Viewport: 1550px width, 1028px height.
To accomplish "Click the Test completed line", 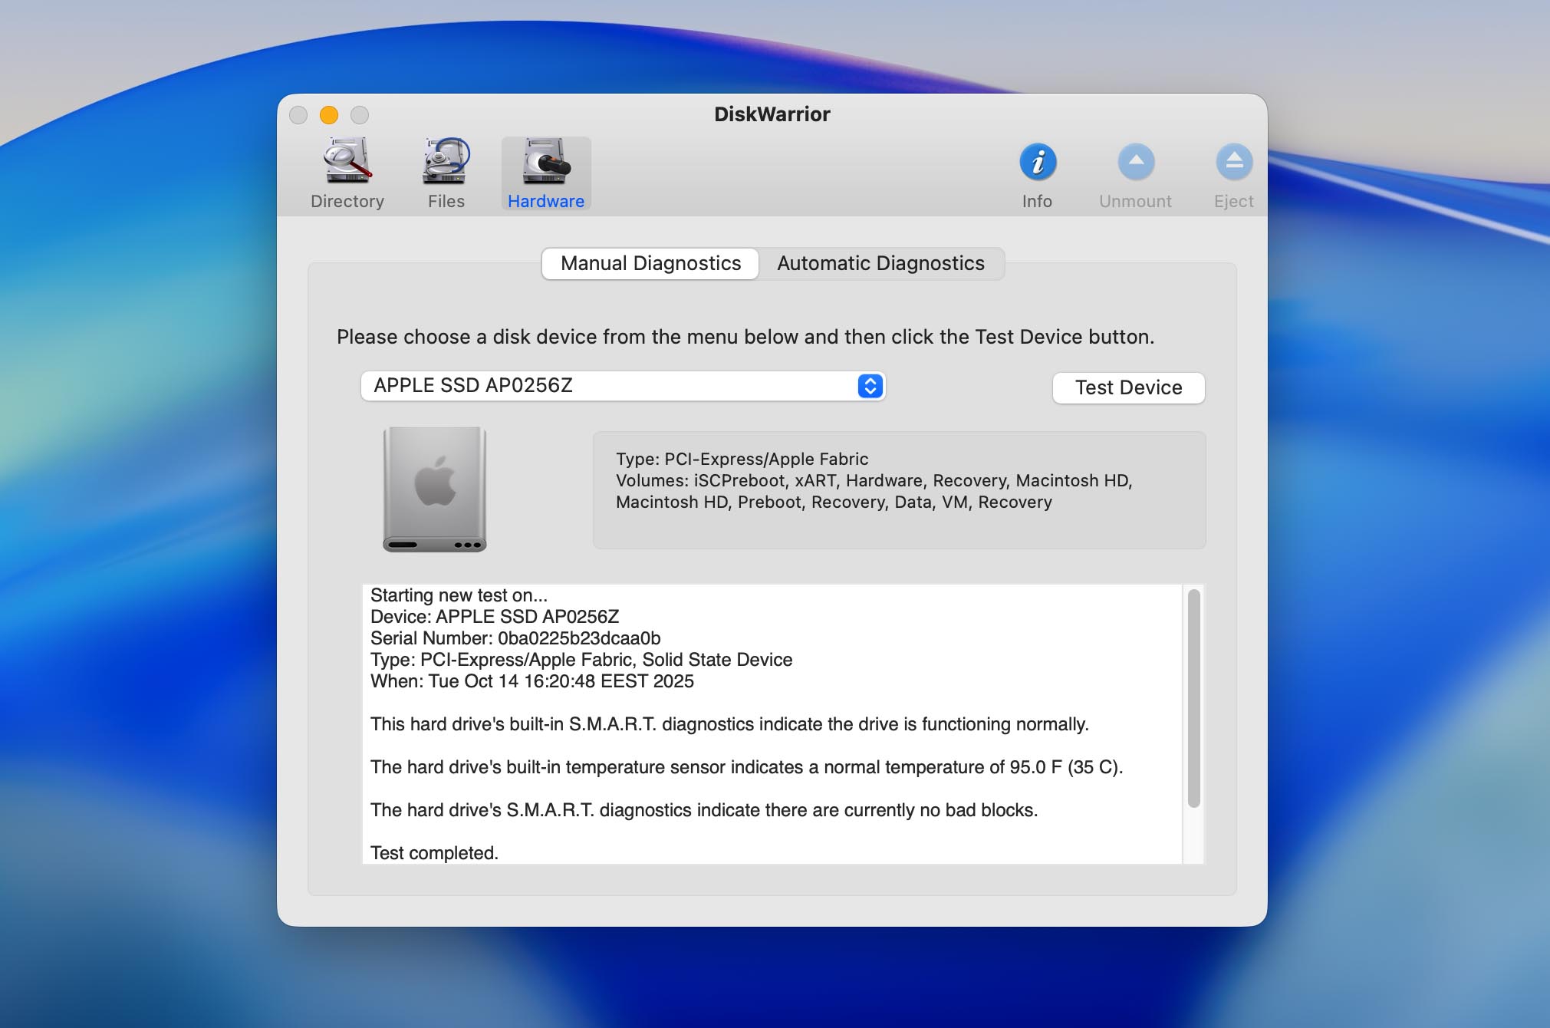I will (434, 852).
